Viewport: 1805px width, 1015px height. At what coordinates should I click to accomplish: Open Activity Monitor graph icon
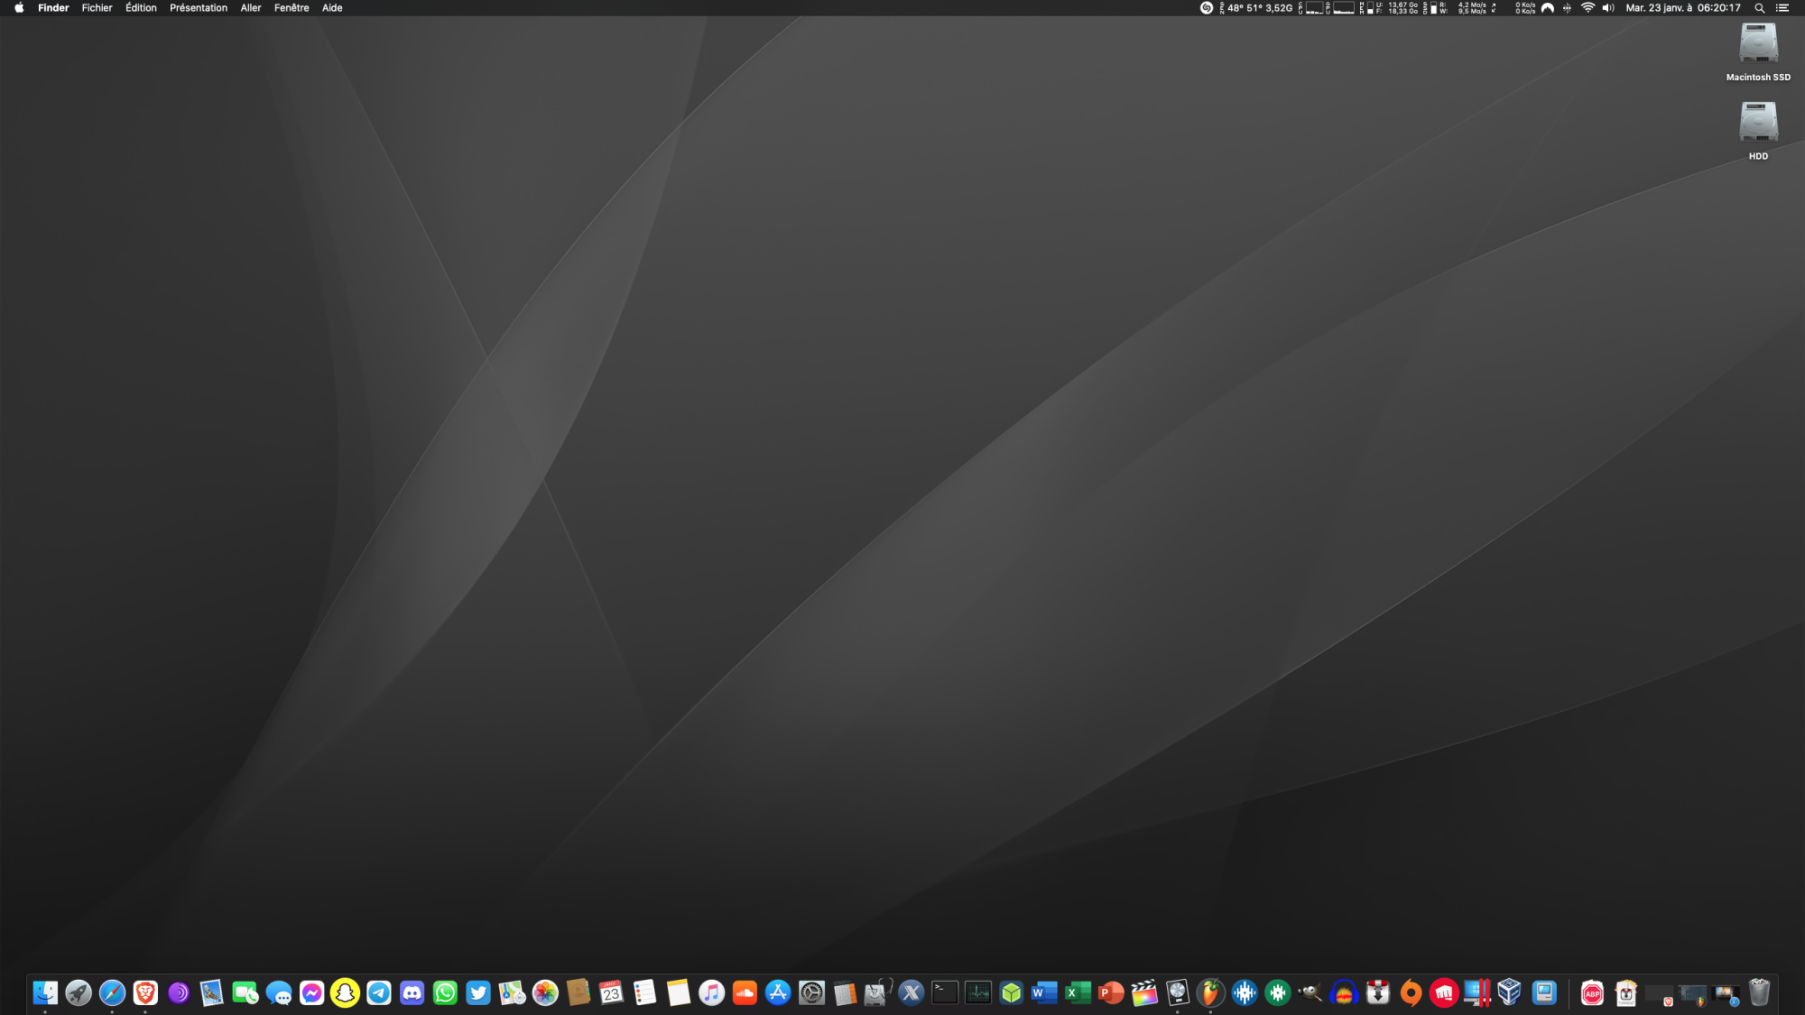click(978, 993)
